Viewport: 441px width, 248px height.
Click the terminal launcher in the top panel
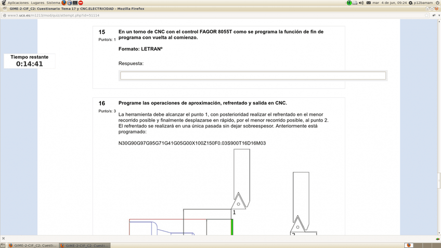click(x=75, y=3)
